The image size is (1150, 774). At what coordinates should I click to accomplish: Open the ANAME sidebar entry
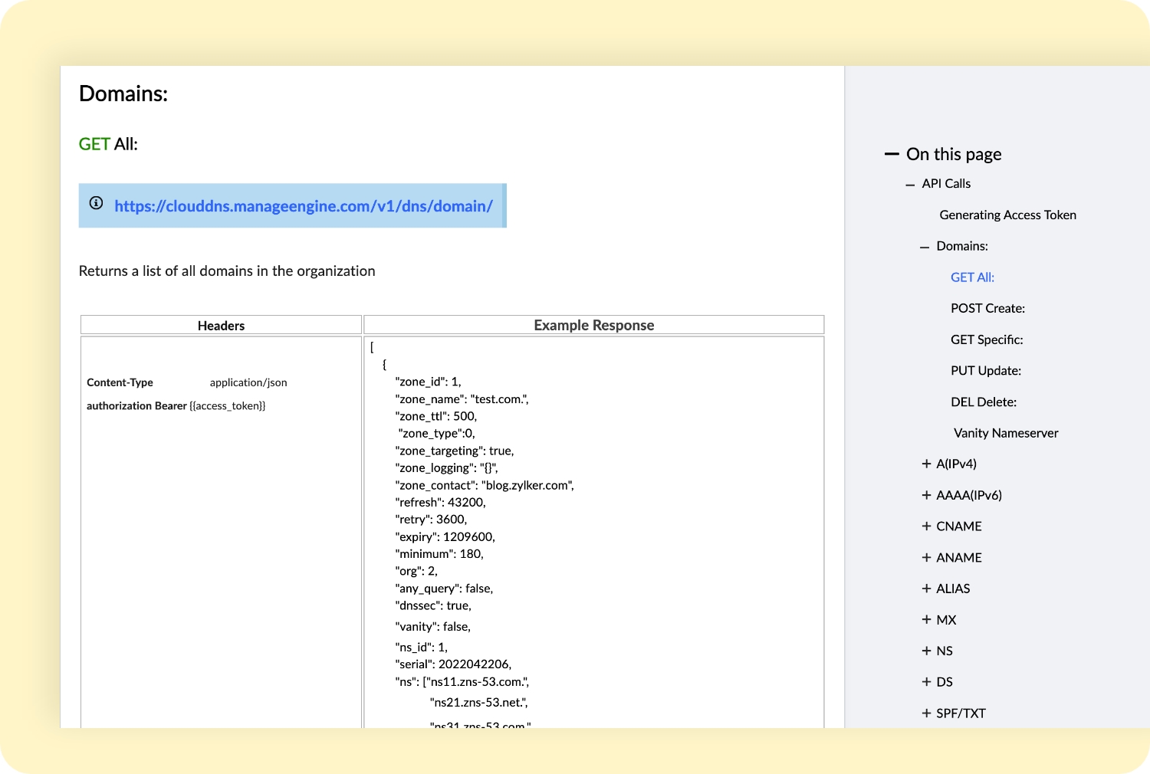(x=959, y=557)
